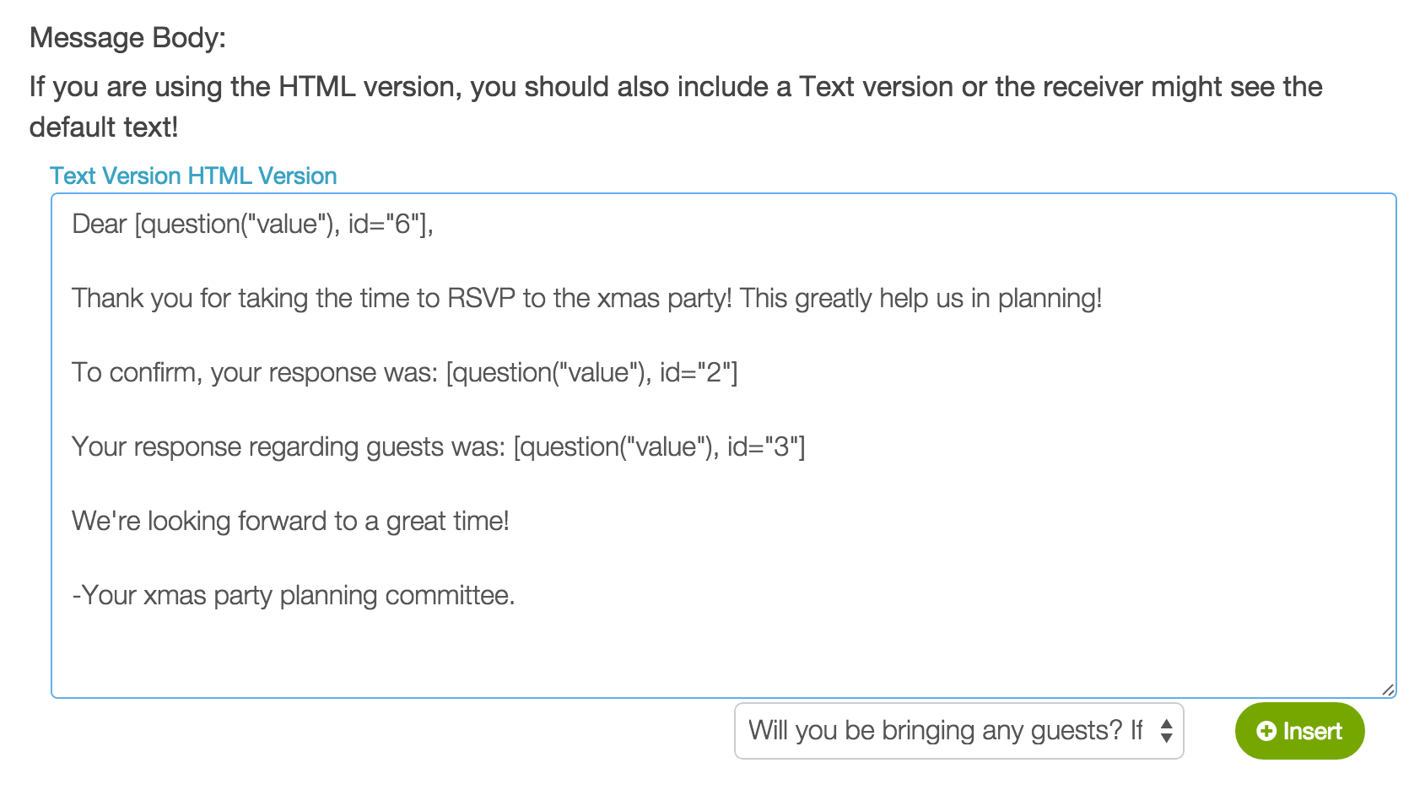This screenshot has height=790, width=1409.
Task: Click the planning committee signature line
Action: (x=294, y=595)
